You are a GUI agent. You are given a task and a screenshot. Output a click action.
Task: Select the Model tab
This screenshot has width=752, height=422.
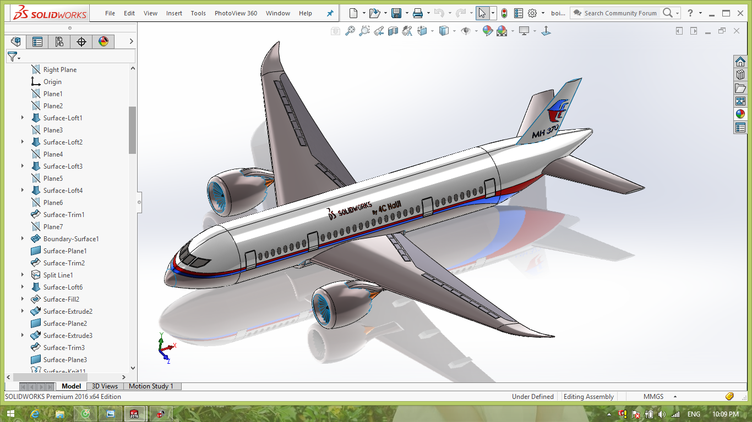coord(72,386)
